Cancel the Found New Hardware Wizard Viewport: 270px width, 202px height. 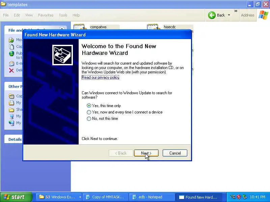click(175, 153)
